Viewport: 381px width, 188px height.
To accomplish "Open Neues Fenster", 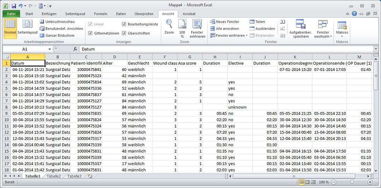I will pos(225,22).
